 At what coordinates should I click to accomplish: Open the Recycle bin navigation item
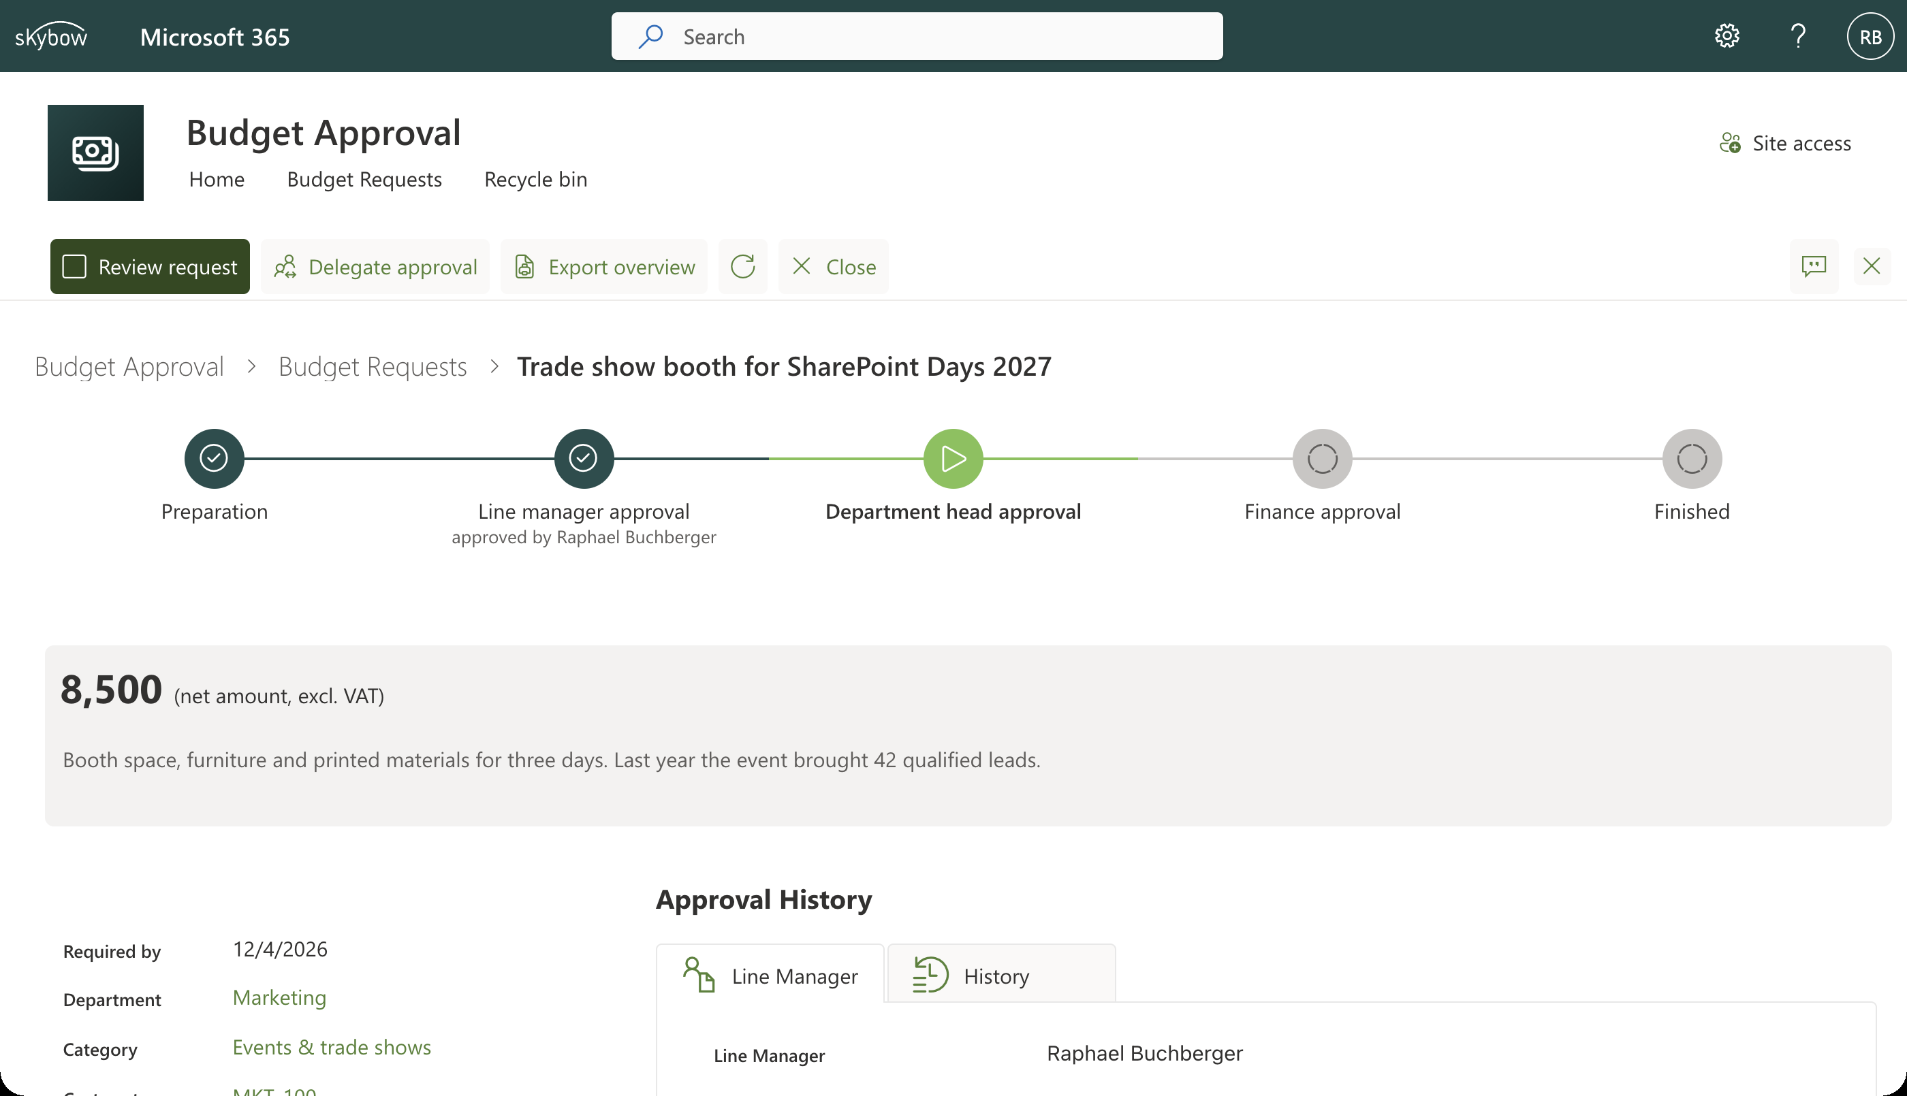535,179
